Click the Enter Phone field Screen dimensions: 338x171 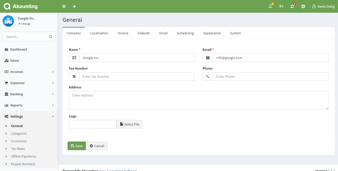pyautogui.click(x=271, y=76)
